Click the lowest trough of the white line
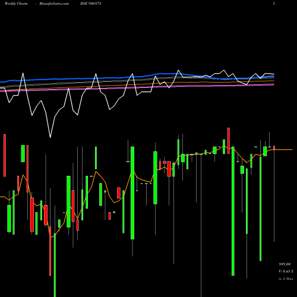This screenshot has width=297, height=297. (50, 137)
